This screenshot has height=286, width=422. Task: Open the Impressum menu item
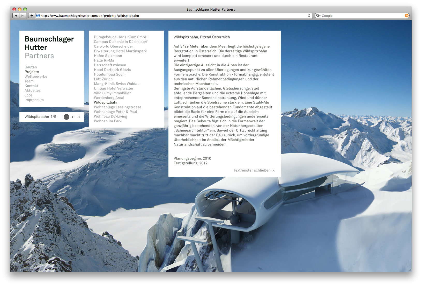pos(34,100)
